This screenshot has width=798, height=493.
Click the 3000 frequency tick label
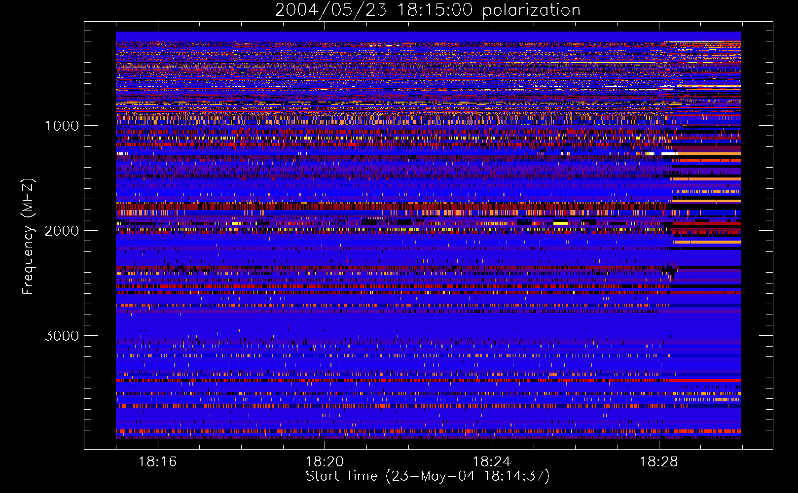click(62, 336)
